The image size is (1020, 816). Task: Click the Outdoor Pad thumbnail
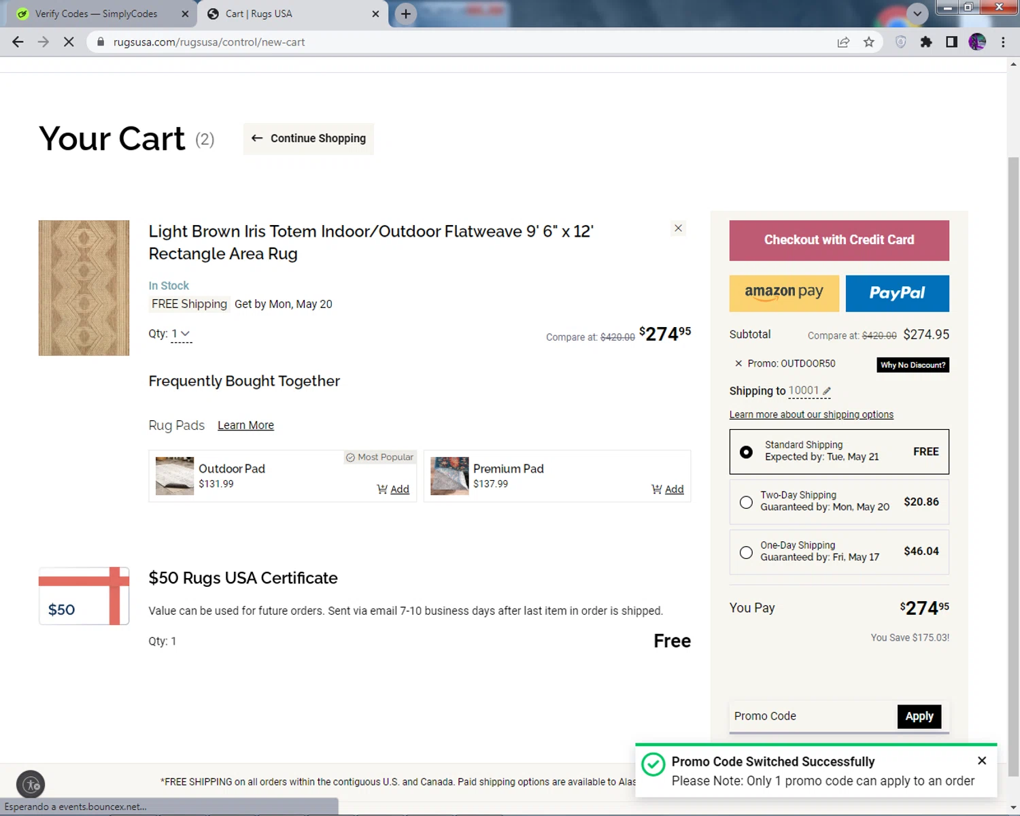[x=175, y=476]
